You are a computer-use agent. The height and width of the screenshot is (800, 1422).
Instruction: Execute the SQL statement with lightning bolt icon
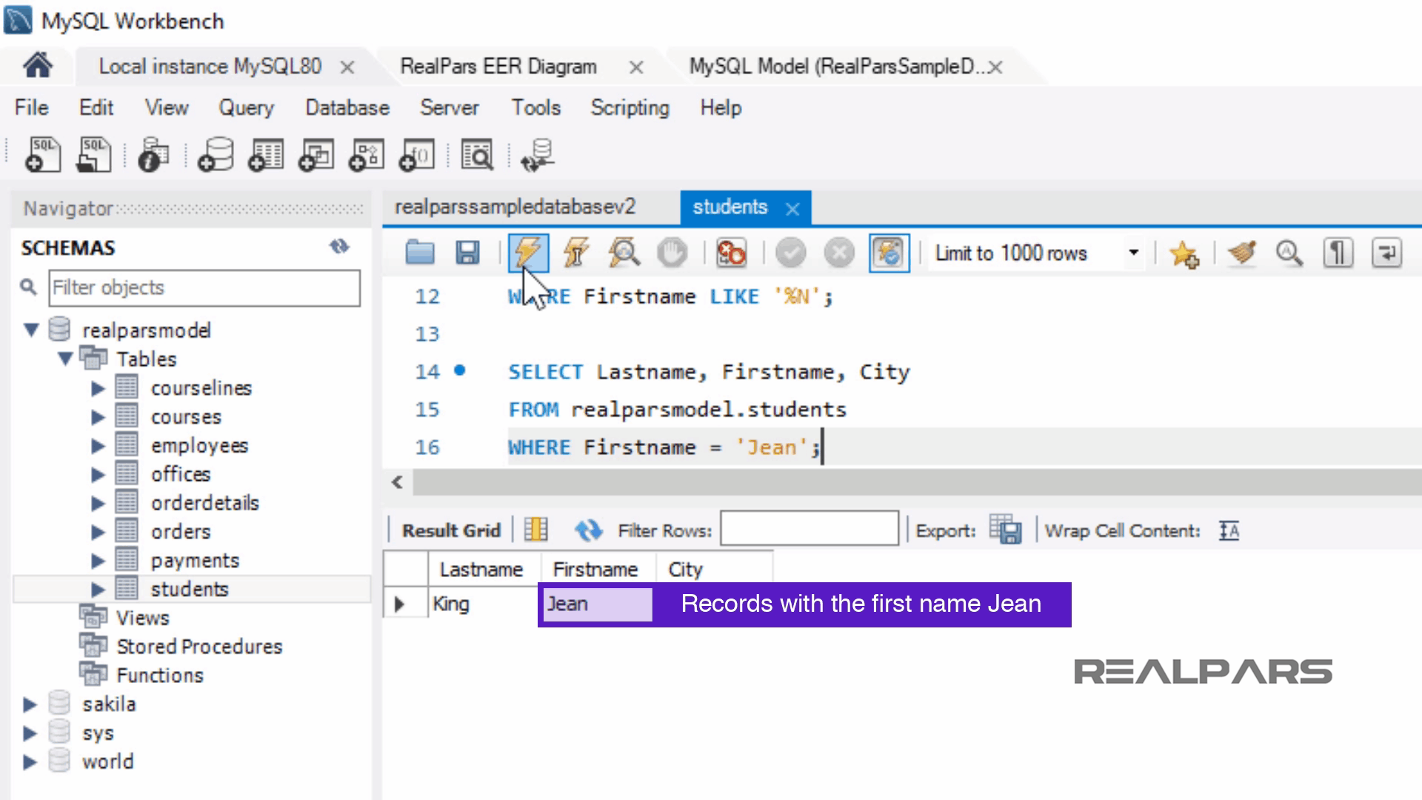coord(527,253)
